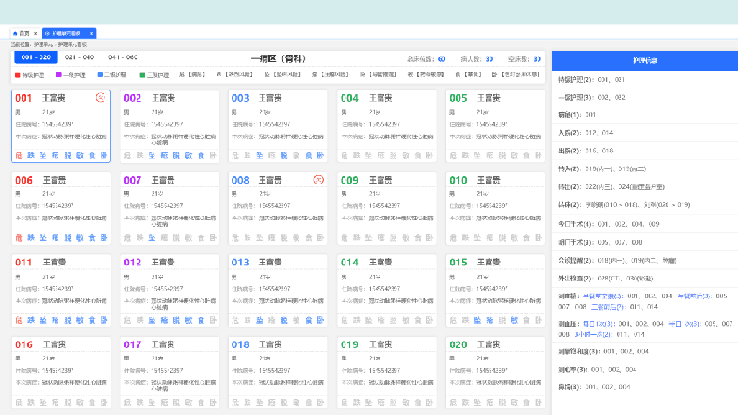Click the 卧 bed-rest icon on bed 003
This screenshot has width=739, height=416.
point(320,155)
